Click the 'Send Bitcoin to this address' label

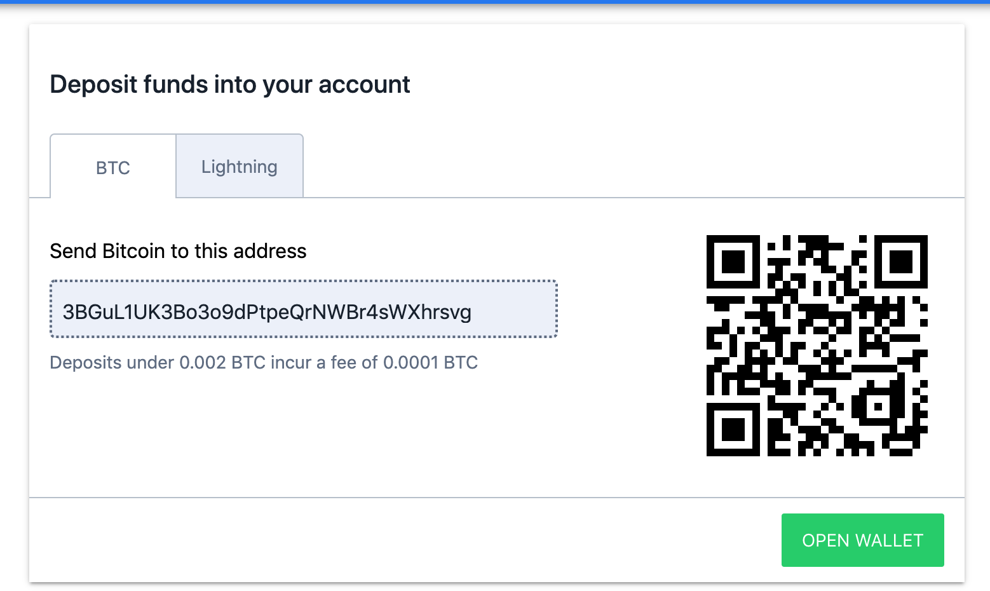point(178,251)
